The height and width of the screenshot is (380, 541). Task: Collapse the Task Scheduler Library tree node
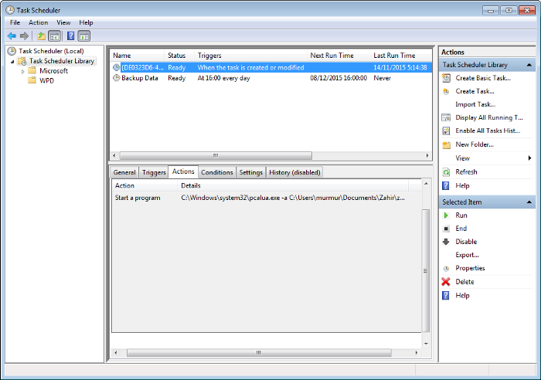point(12,62)
